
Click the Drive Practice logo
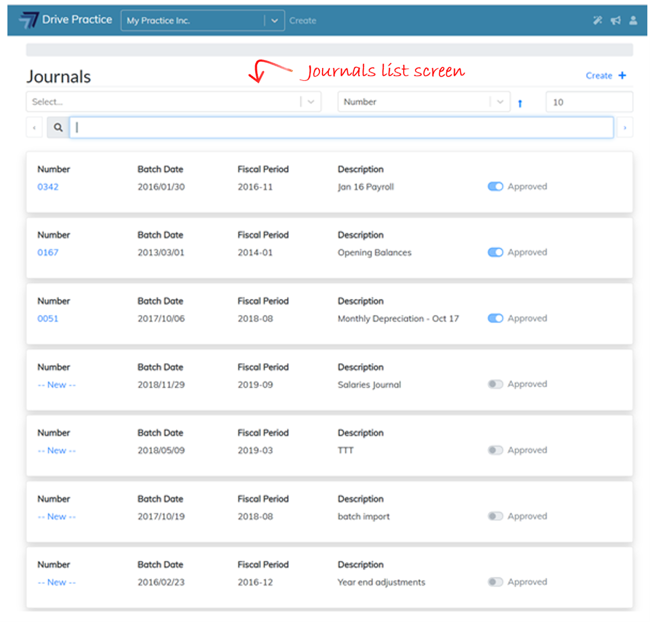point(65,20)
